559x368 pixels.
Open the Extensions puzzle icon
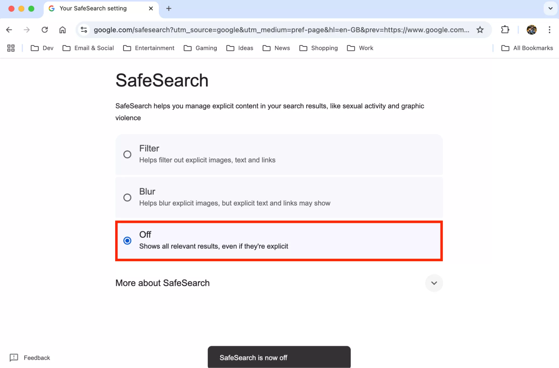click(505, 30)
